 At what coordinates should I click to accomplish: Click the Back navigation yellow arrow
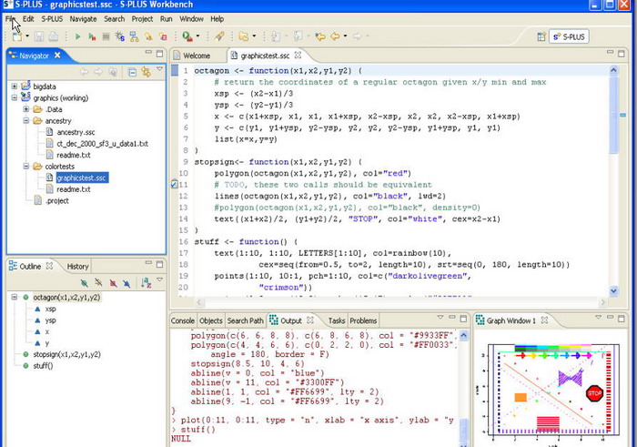coord(335,36)
